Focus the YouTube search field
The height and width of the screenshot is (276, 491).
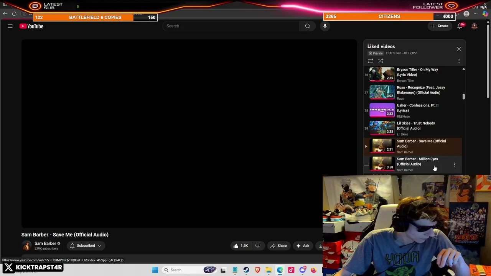(x=231, y=26)
